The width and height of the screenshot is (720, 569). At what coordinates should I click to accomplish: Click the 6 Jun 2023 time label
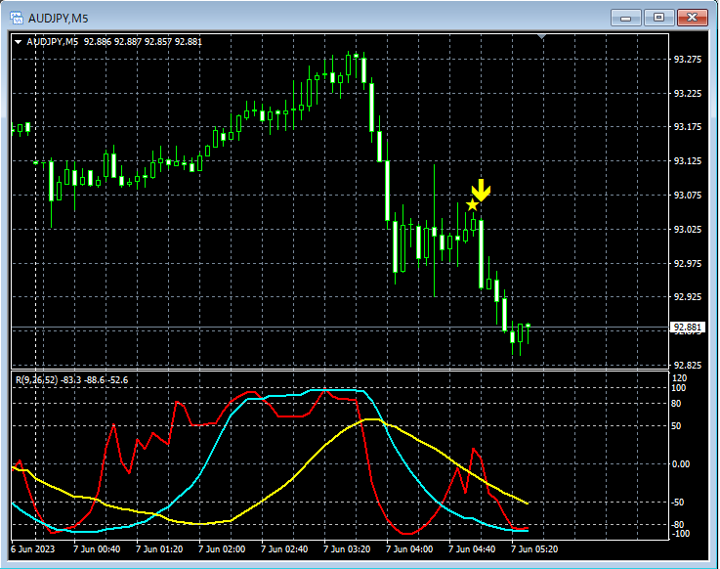[32, 549]
